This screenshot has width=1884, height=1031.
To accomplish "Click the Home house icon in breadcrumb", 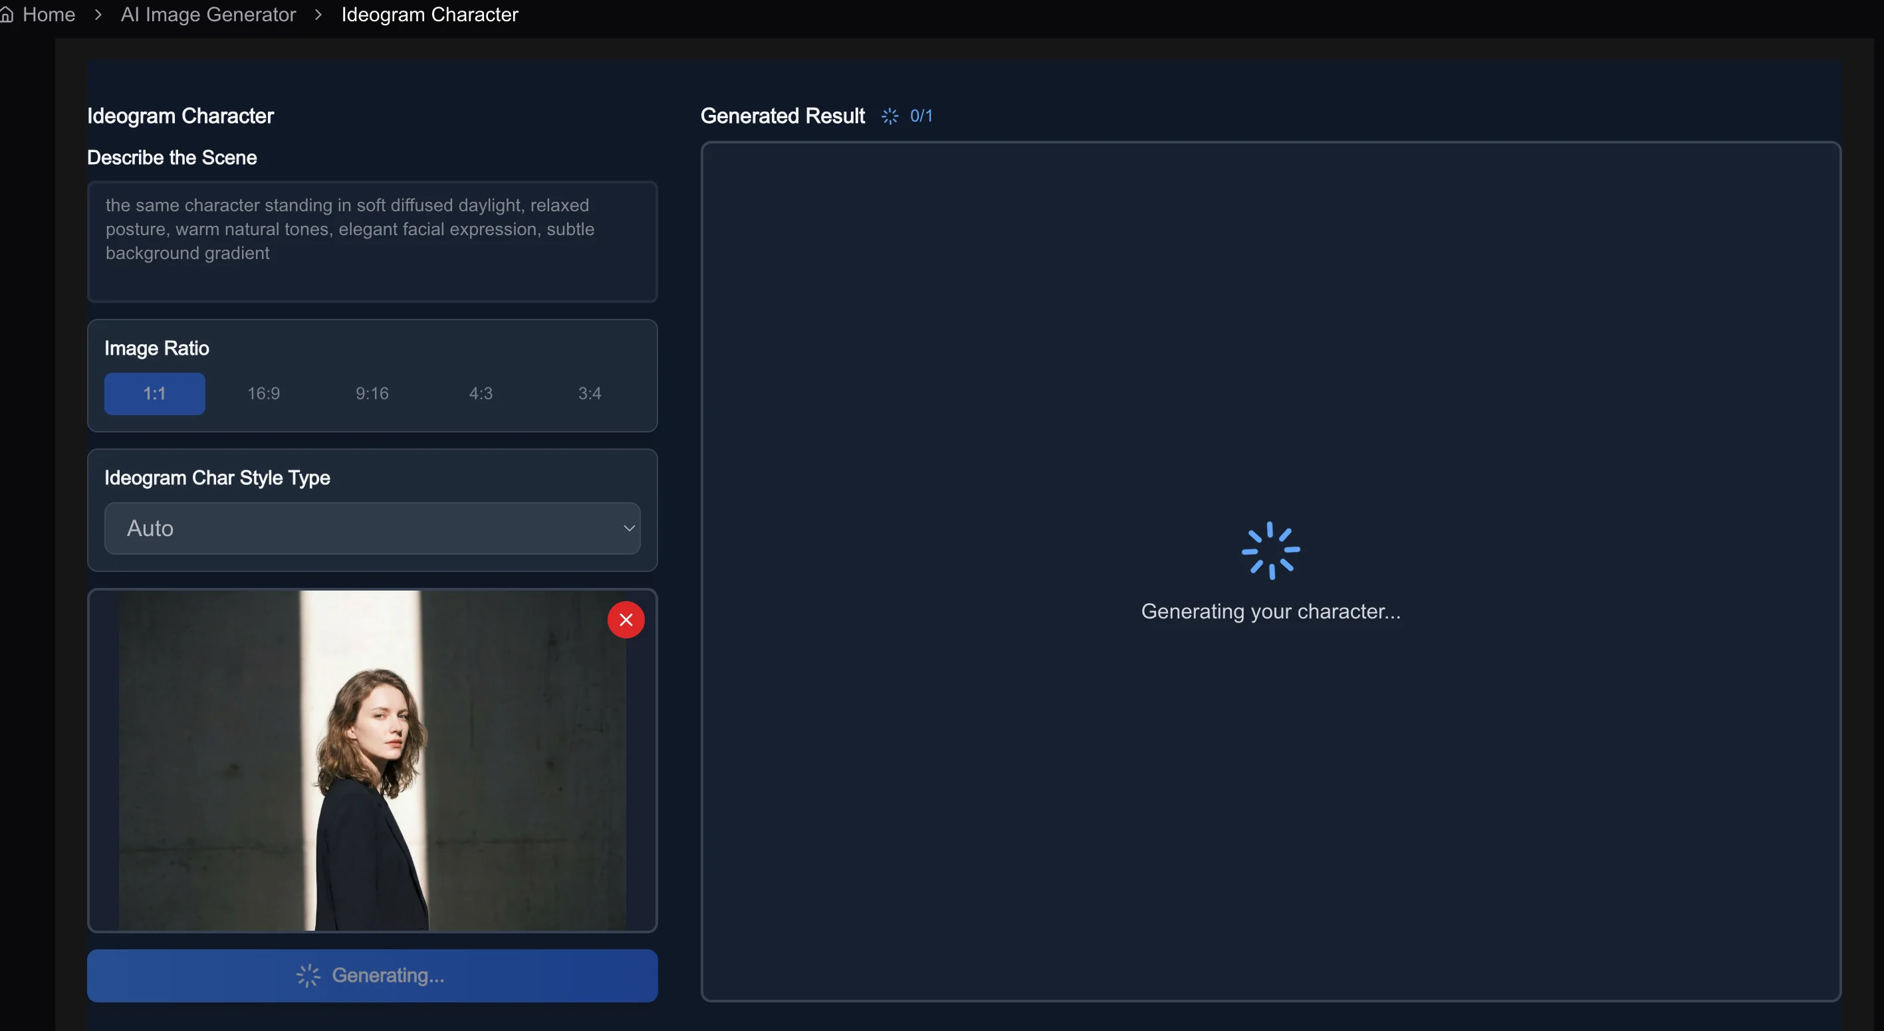I will pyautogui.click(x=7, y=15).
